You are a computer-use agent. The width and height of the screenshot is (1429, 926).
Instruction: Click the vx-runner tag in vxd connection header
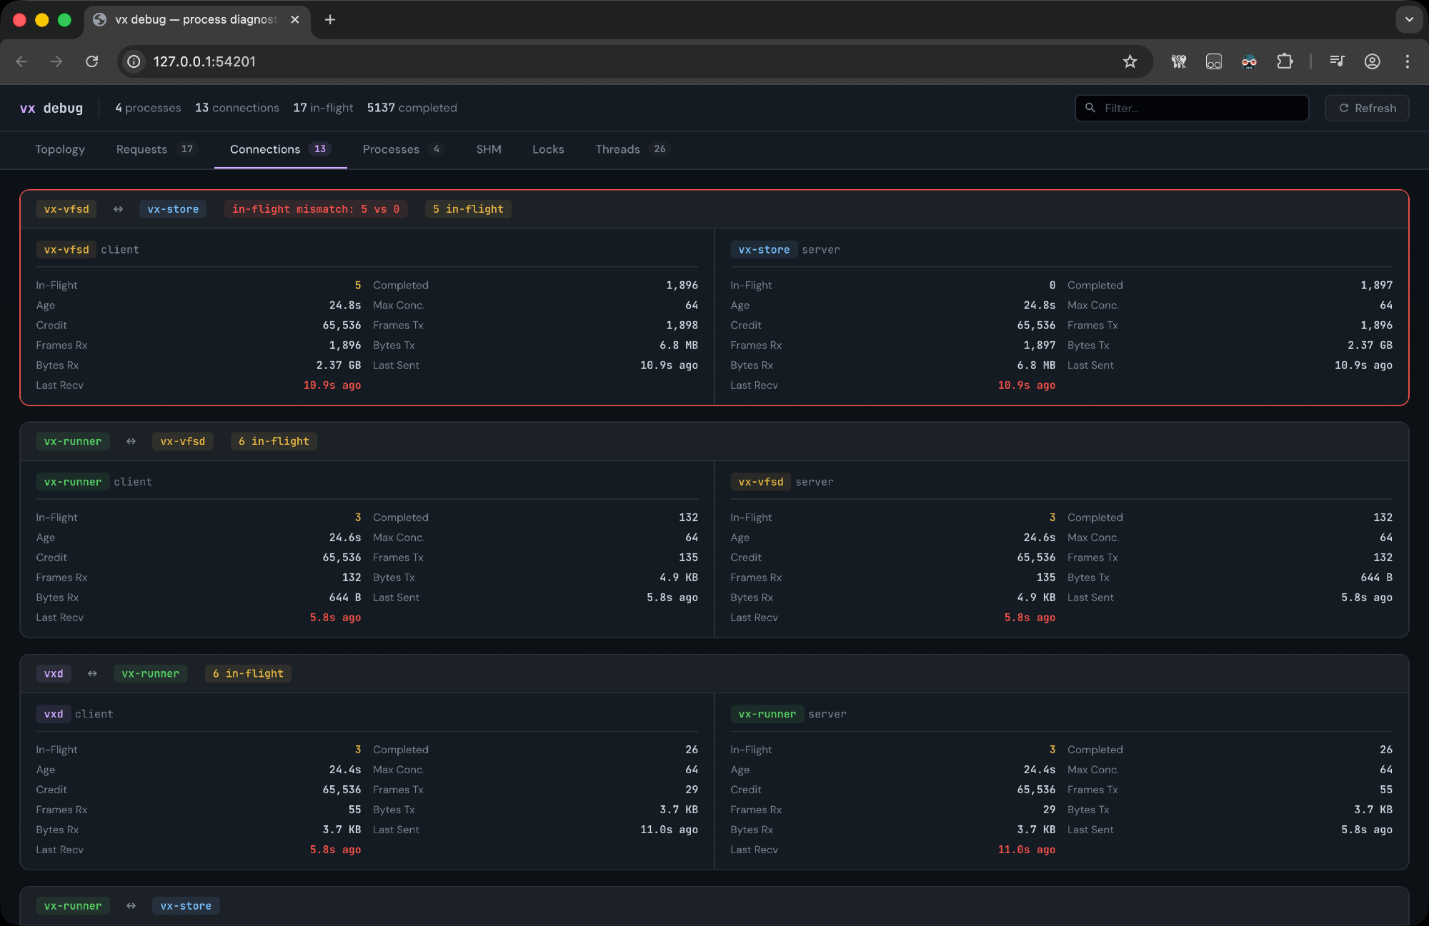(150, 673)
